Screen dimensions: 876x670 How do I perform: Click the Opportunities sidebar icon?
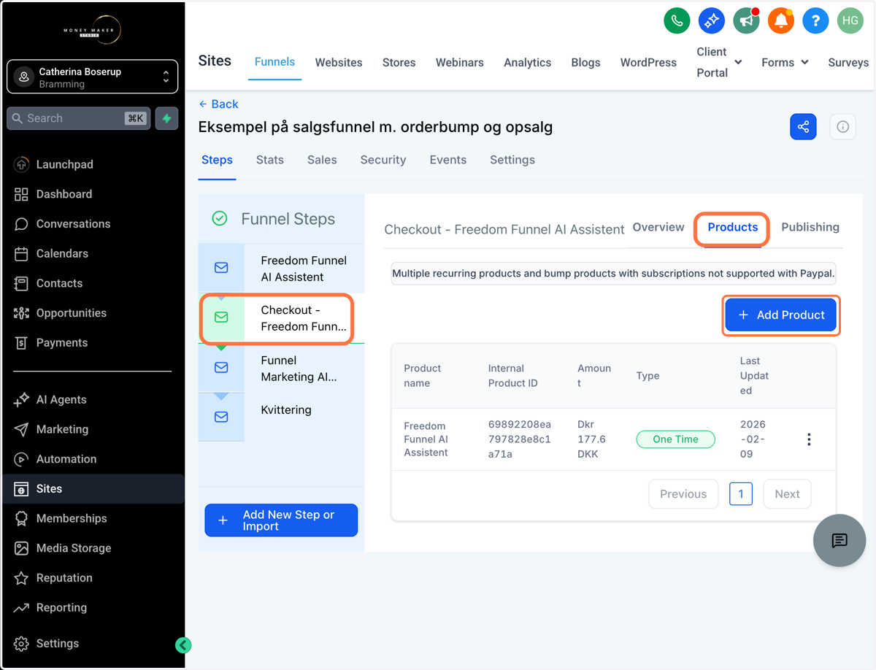pos(21,313)
